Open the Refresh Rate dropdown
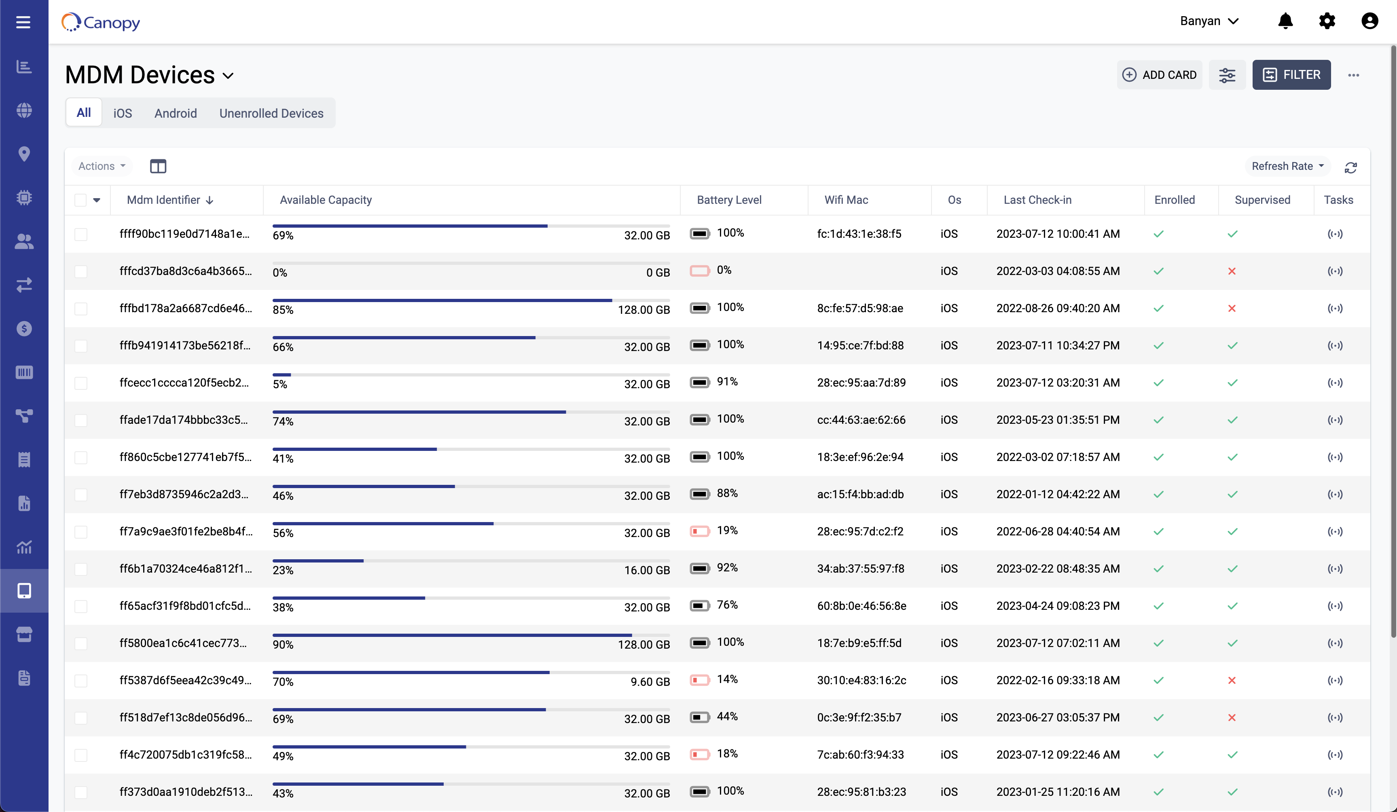 tap(1287, 166)
